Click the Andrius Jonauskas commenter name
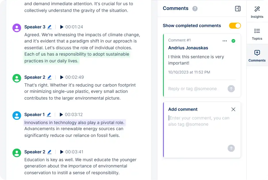Viewport: 268px width, 180px height. (188, 48)
